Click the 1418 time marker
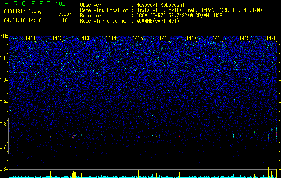 [x=218, y=38]
